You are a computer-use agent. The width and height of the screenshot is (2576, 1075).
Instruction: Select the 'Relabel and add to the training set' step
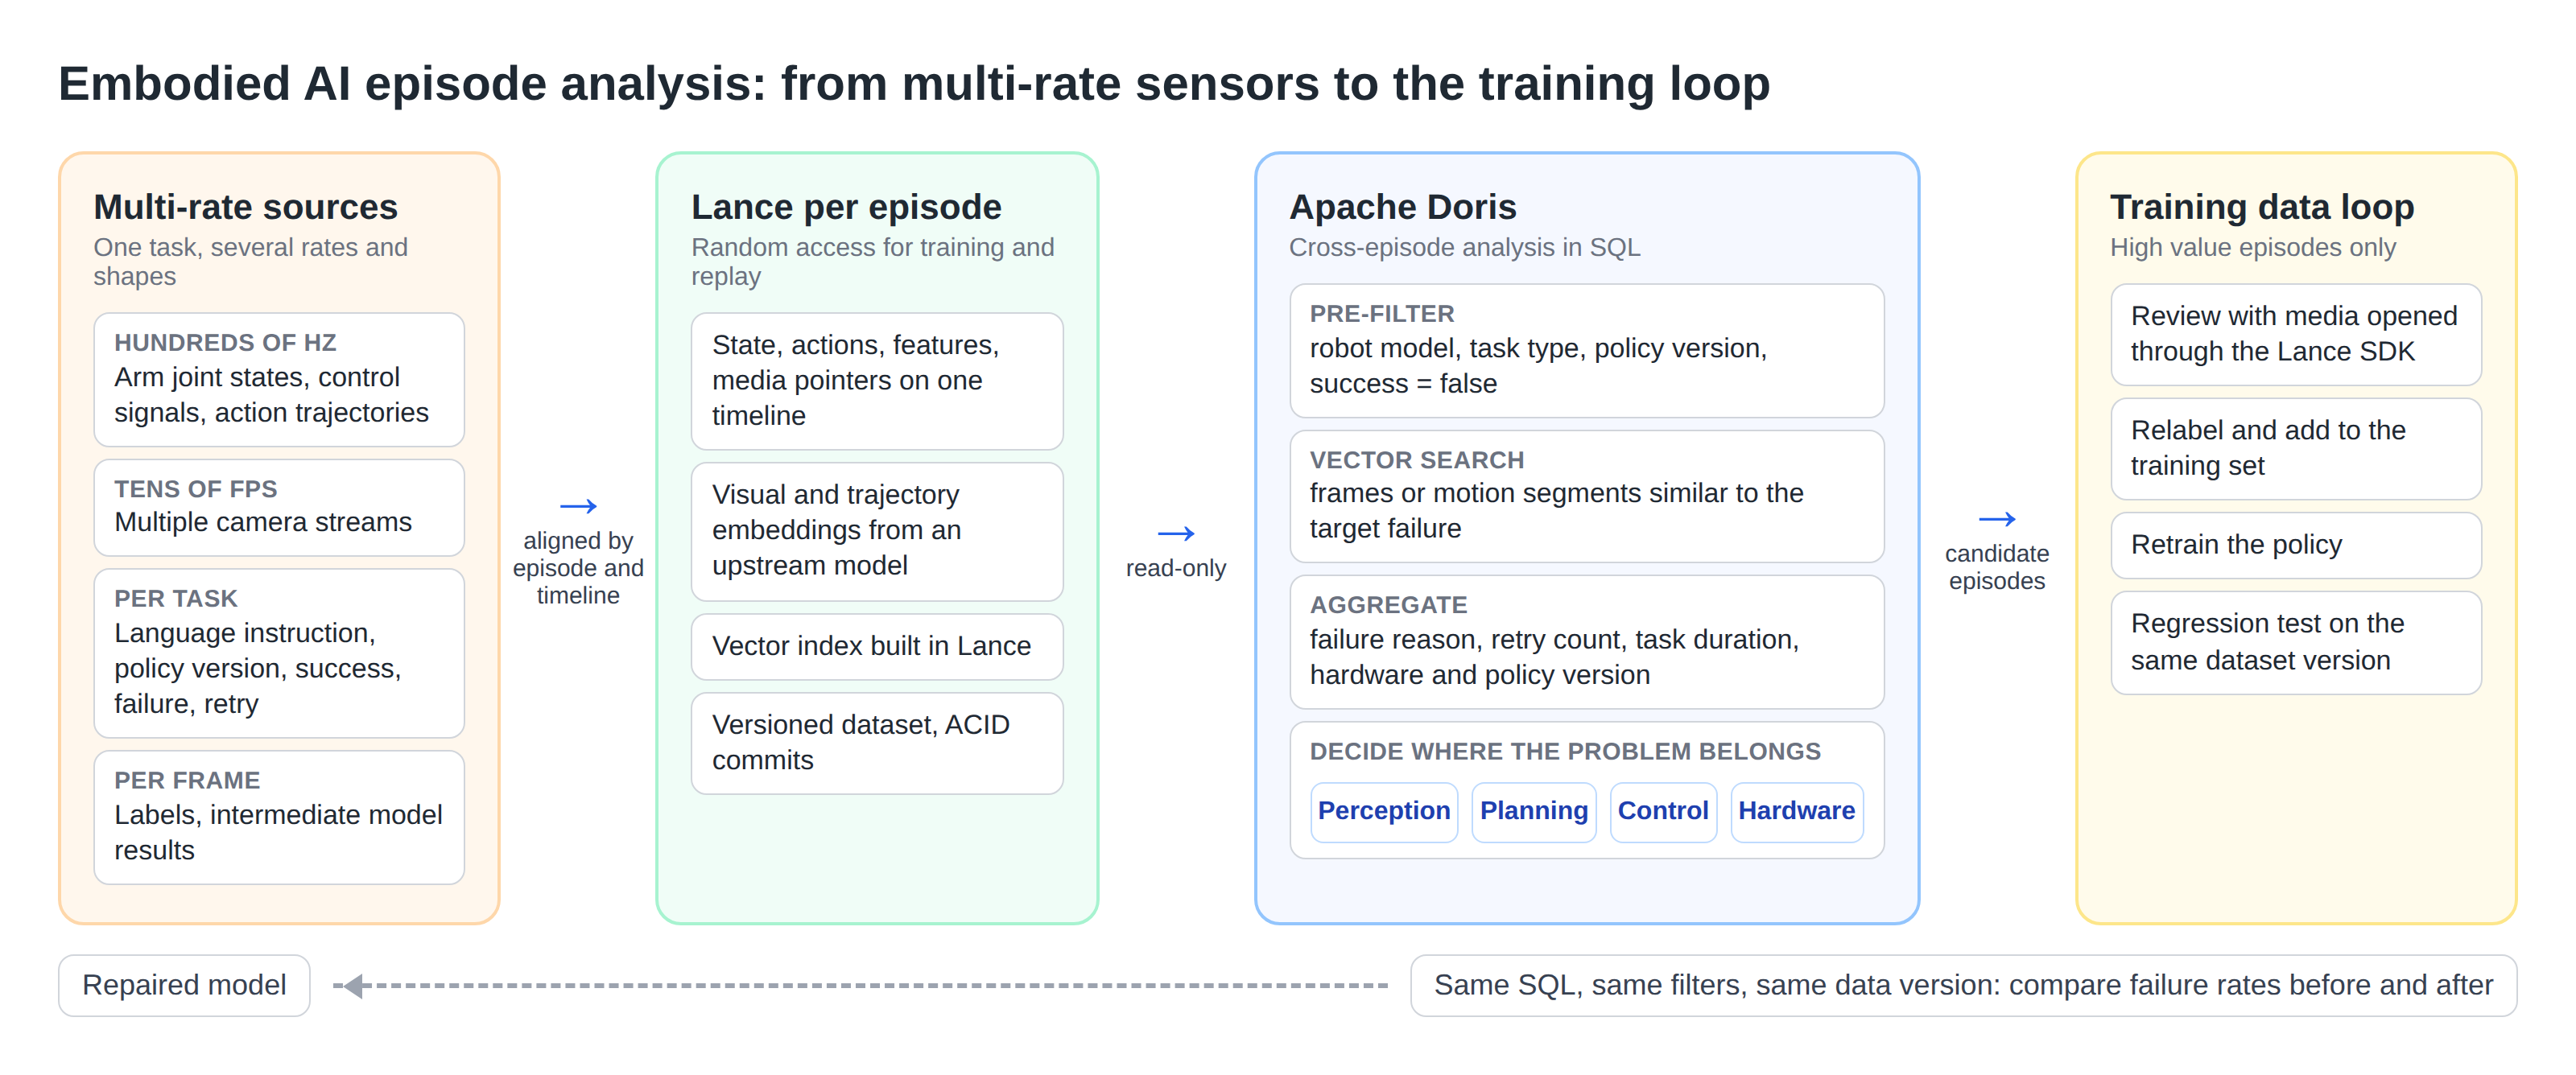2296,449
